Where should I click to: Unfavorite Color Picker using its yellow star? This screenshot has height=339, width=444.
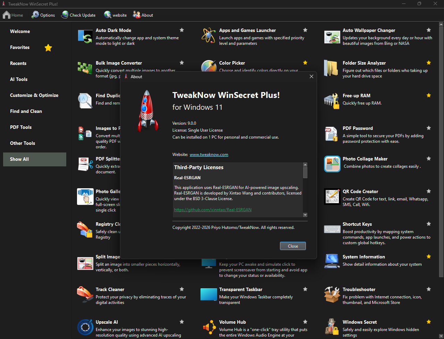305,63
